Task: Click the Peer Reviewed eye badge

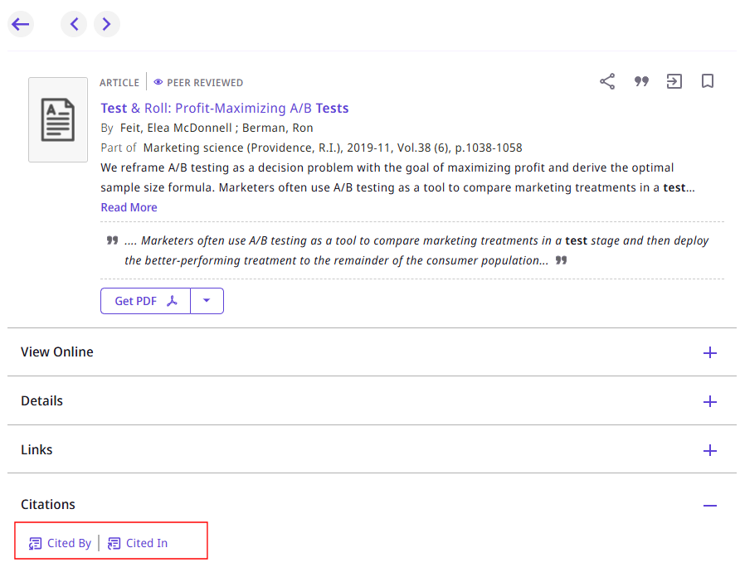Action: coord(198,83)
